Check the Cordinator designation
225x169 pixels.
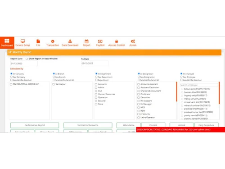click(x=139, y=94)
